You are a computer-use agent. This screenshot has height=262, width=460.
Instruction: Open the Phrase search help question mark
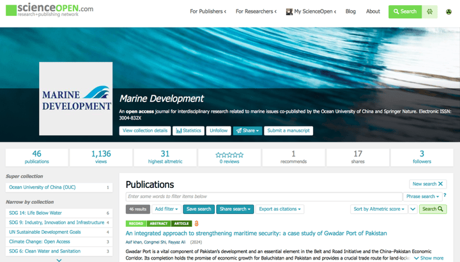click(445, 195)
